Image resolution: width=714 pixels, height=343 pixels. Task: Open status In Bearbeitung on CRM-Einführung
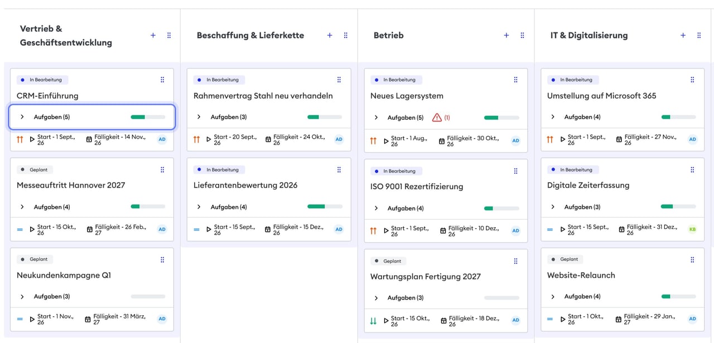(42, 80)
